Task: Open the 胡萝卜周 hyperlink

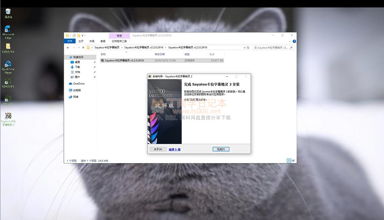Action: click(x=174, y=150)
